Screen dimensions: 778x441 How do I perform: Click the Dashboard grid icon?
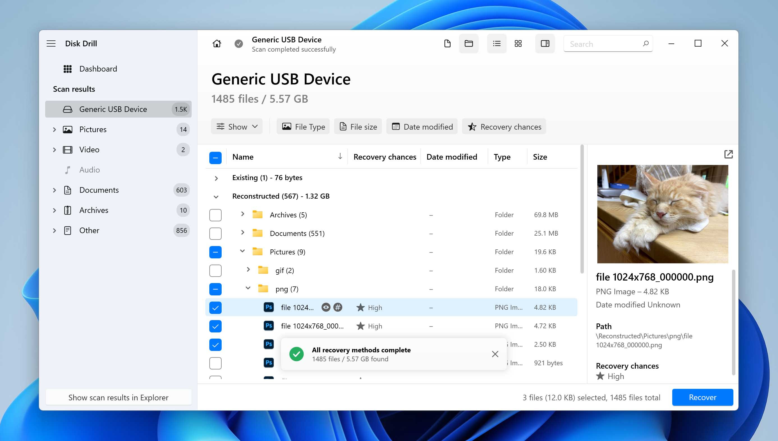pyautogui.click(x=68, y=69)
